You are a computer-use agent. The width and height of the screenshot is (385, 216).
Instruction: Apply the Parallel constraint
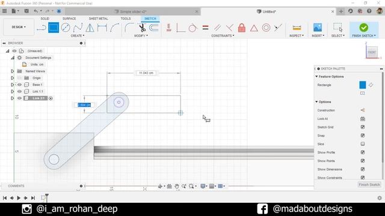[x=217, y=28]
